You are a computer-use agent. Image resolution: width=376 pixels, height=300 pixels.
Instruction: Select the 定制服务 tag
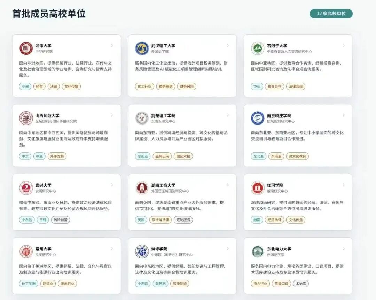[x=183, y=220]
